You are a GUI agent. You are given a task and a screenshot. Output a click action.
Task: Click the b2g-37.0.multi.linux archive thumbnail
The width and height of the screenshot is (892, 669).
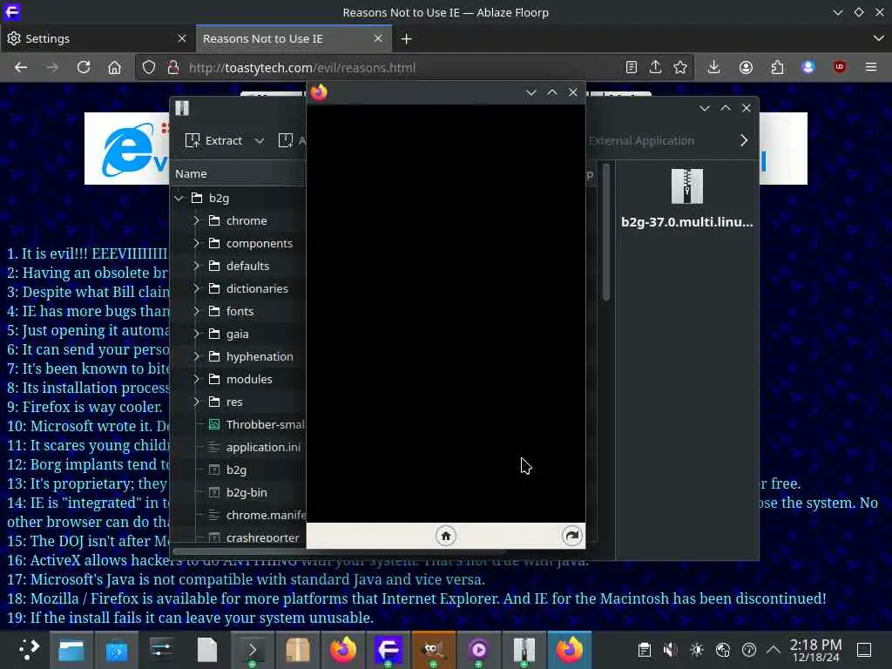pos(687,186)
